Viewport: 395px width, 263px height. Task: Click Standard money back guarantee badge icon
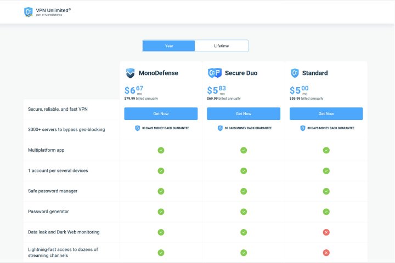[x=303, y=128]
